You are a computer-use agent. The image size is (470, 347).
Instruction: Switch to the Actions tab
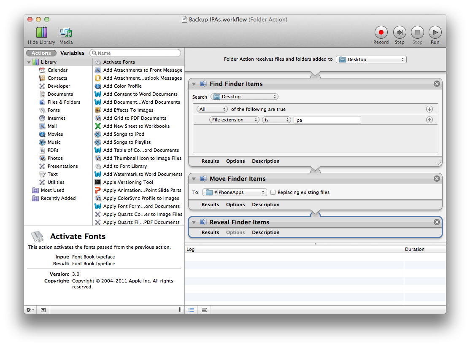click(x=41, y=53)
